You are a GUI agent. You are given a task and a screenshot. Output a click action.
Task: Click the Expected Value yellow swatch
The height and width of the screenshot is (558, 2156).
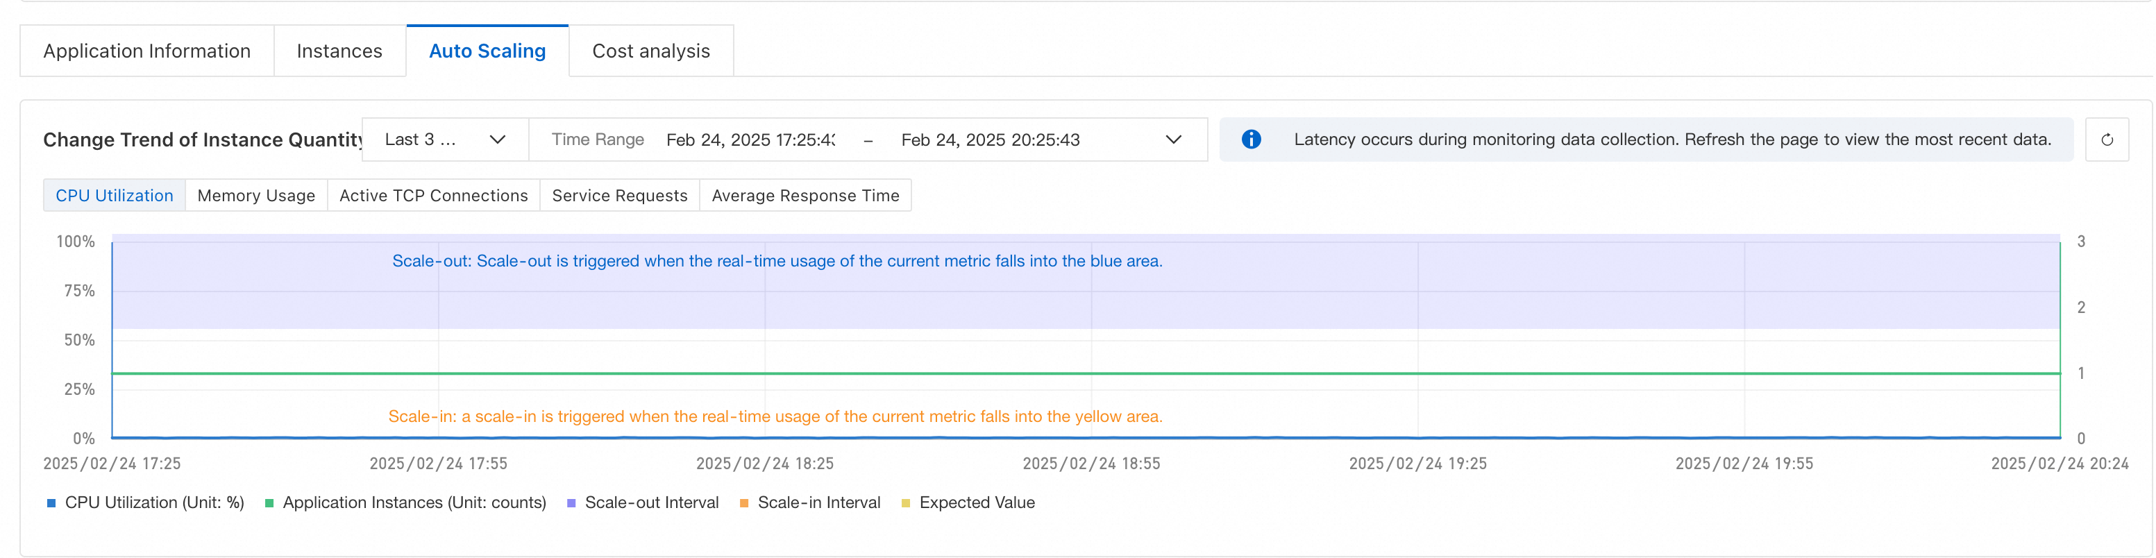click(906, 502)
